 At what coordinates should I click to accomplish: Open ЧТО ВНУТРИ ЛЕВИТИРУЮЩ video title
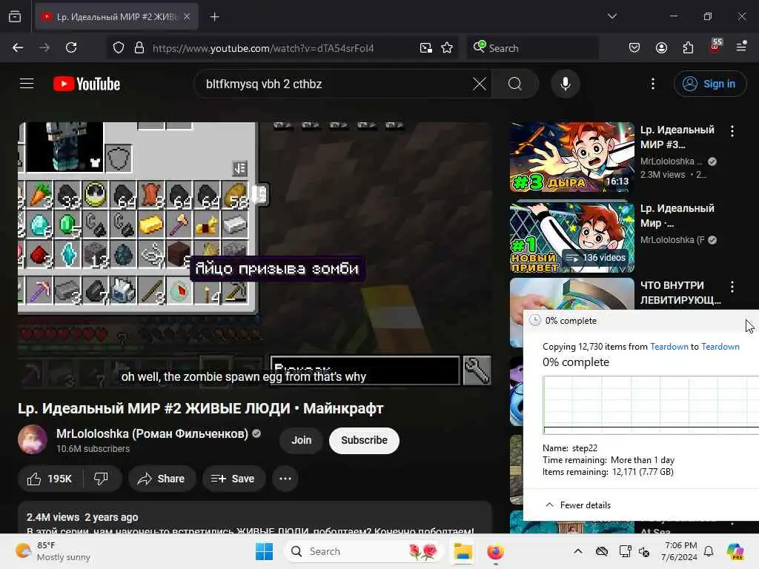pos(680,293)
